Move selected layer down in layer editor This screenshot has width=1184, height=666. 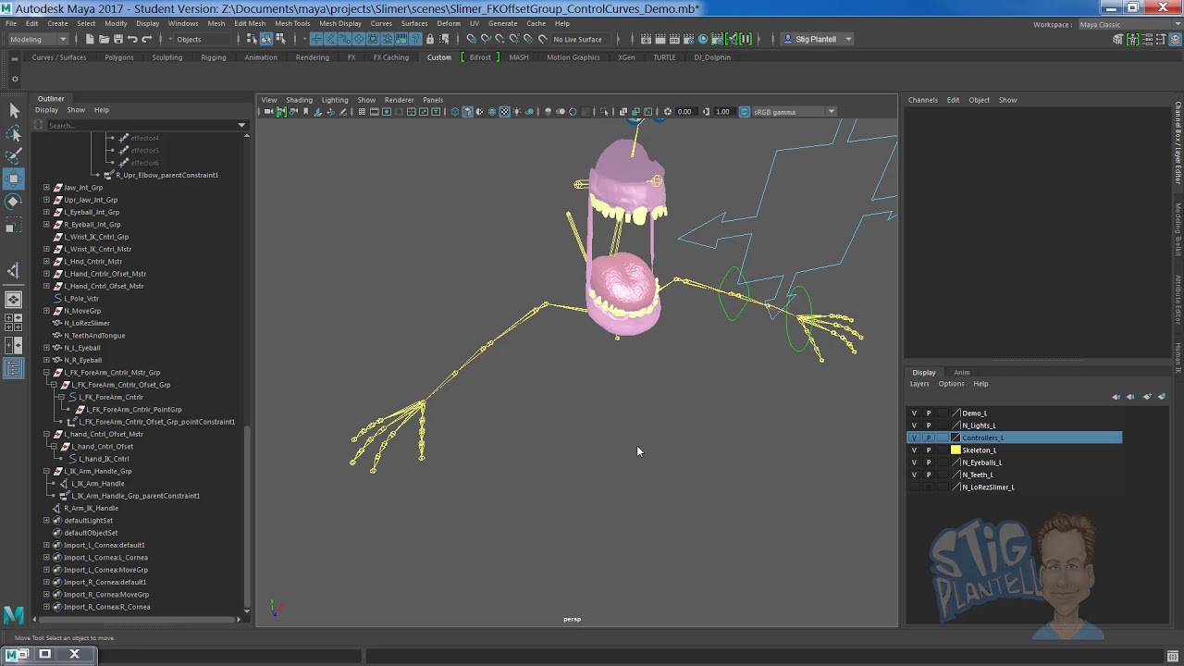click(1130, 397)
